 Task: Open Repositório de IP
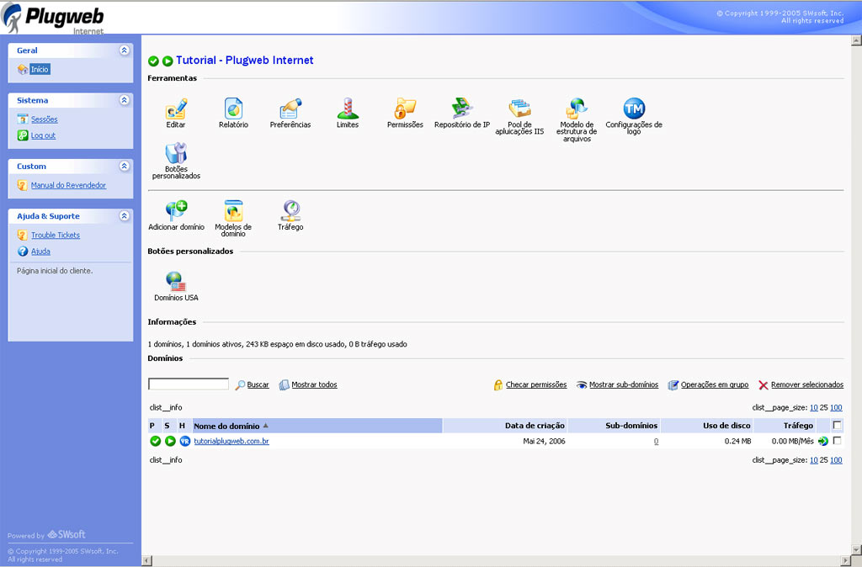(x=462, y=109)
